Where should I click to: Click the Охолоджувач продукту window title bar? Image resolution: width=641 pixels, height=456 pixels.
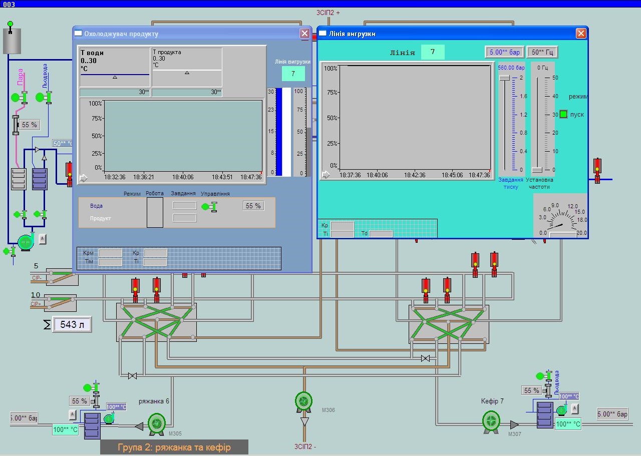[x=185, y=34]
